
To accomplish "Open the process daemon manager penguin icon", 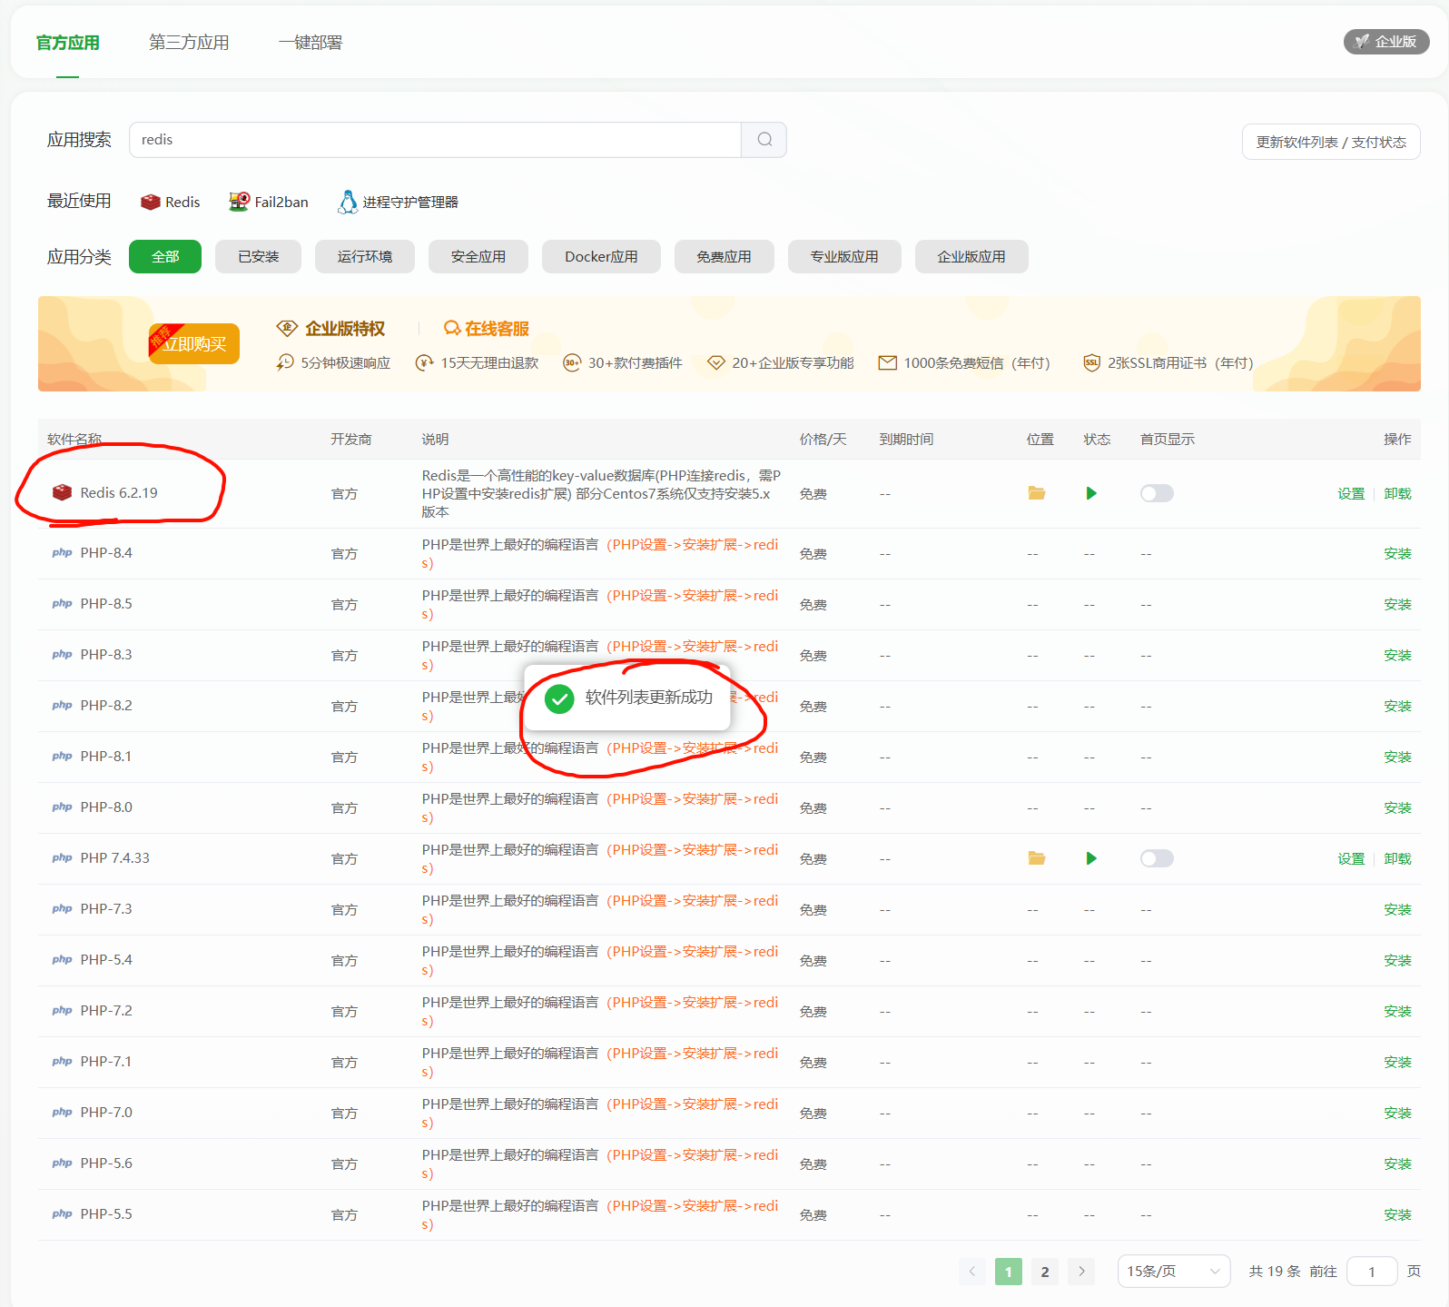I will [347, 202].
